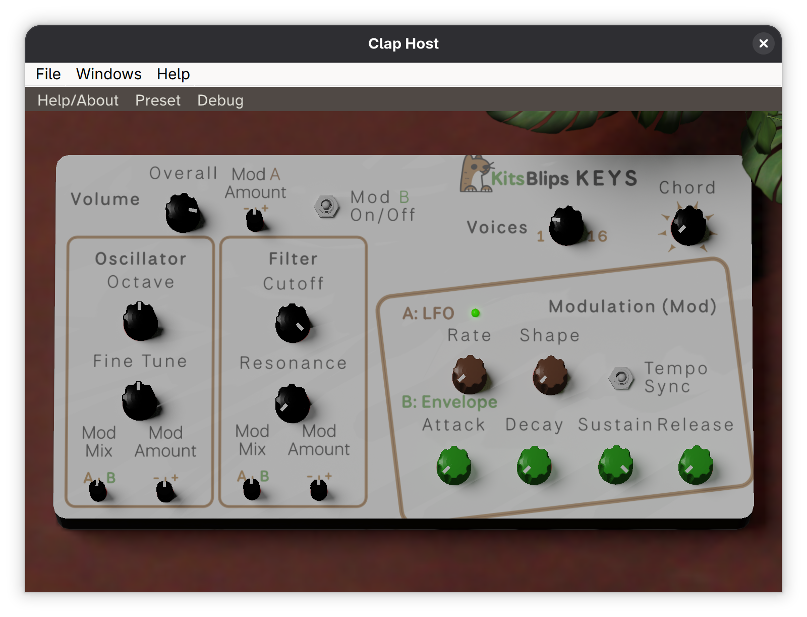Click the Envelope Sustain knob
Screen dimensions: 807x617
[616, 465]
